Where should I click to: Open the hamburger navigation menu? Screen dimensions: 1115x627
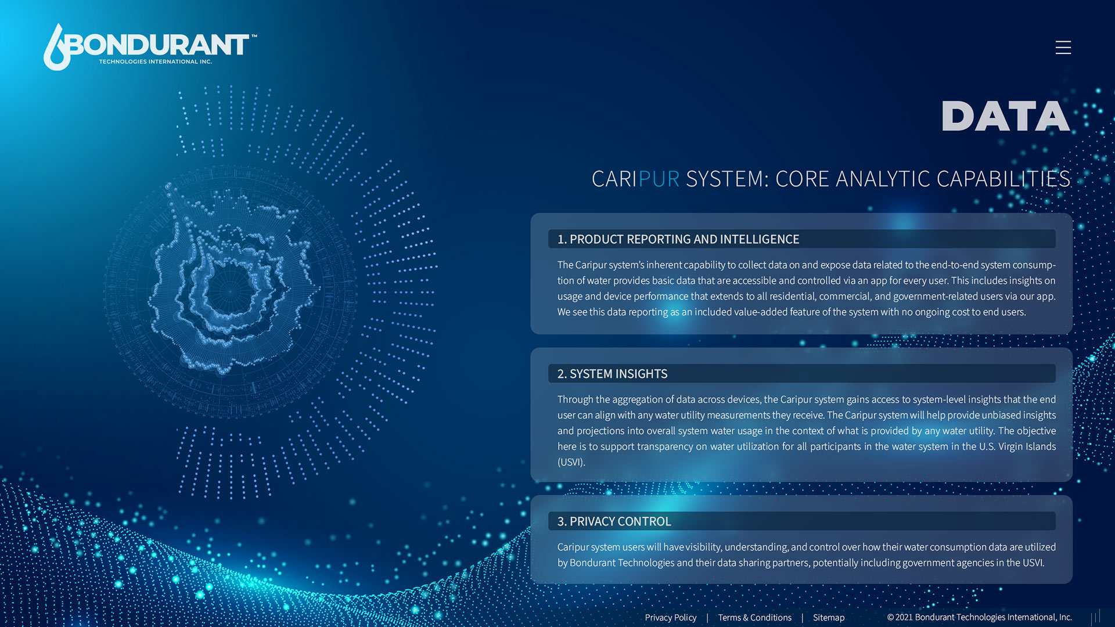(1063, 47)
